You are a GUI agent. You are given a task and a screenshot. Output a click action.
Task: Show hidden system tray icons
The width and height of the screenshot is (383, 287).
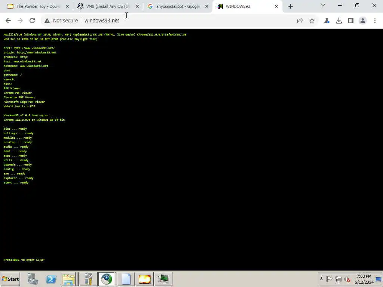coord(321,279)
